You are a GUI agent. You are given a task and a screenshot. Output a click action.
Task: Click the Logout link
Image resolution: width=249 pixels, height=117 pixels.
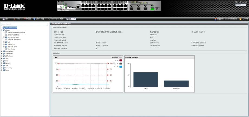pyautogui.click(x=245, y=19)
